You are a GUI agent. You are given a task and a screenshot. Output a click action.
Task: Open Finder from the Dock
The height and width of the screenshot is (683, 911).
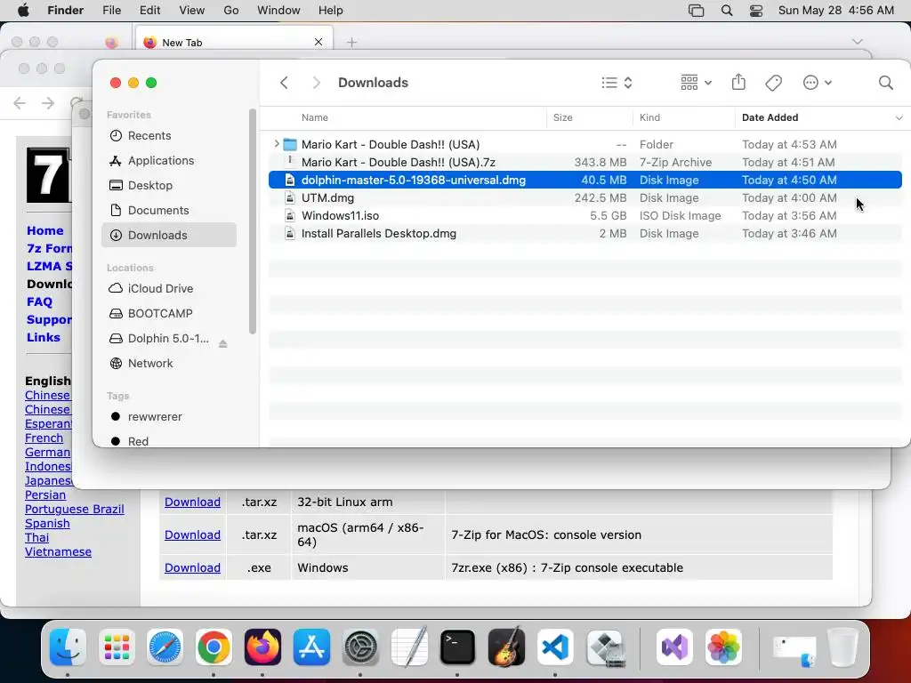[x=68, y=647]
